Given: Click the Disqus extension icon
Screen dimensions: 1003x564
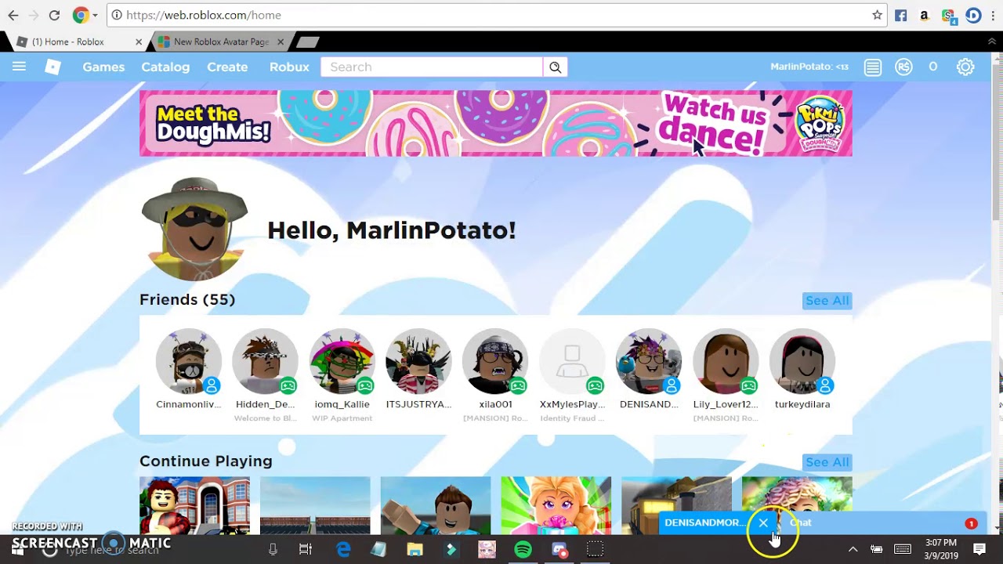Looking at the screenshot, I should [x=973, y=15].
